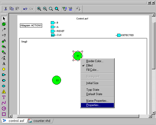Screen dimensions: 156x125
Task: Click the Zoom In magnifier
Action: (x=39, y=9)
